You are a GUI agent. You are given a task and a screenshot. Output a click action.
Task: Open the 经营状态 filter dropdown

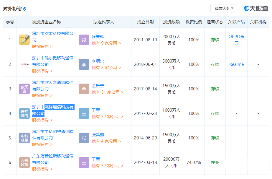pyautogui.click(x=224, y=8)
